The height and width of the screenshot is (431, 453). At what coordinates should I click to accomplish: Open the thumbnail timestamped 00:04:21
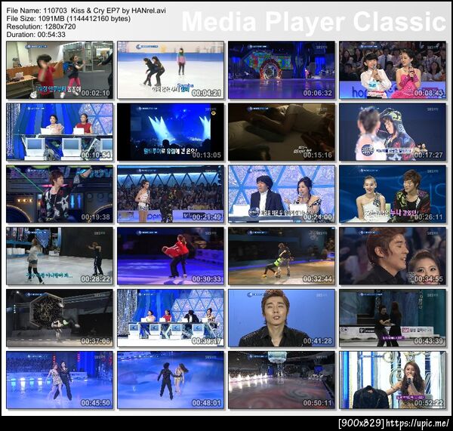point(171,70)
